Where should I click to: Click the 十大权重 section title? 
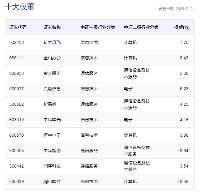point(19,7)
